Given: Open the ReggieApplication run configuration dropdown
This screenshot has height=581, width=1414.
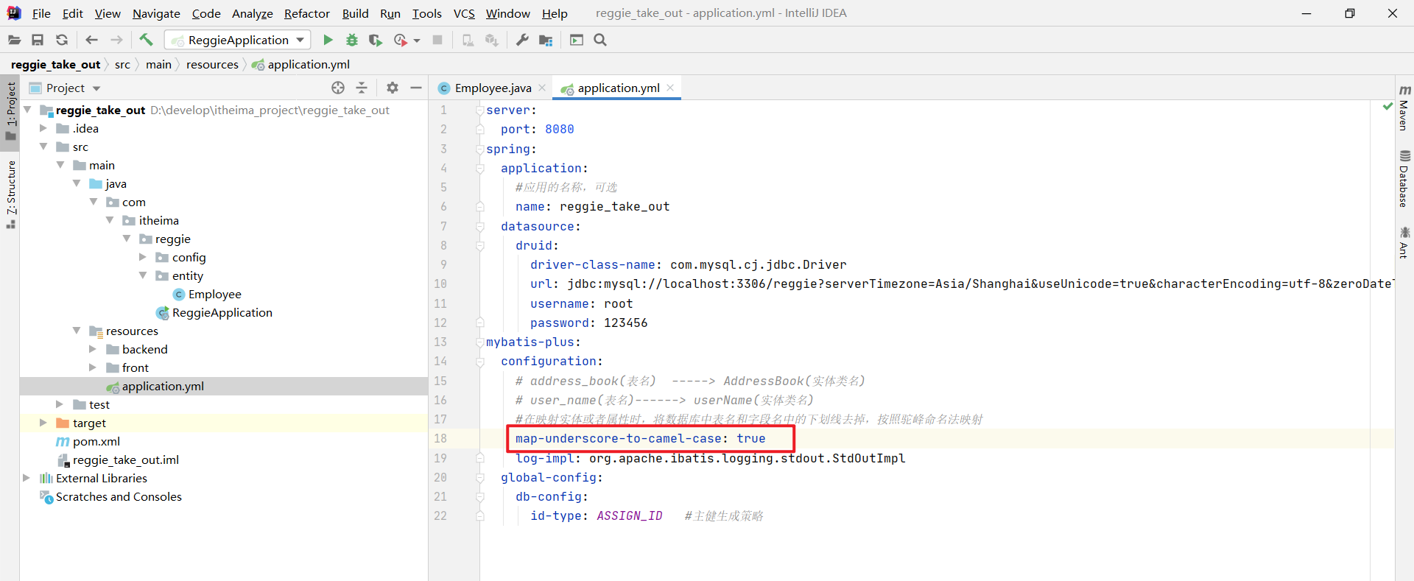Looking at the screenshot, I should pyautogui.click(x=237, y=40).
